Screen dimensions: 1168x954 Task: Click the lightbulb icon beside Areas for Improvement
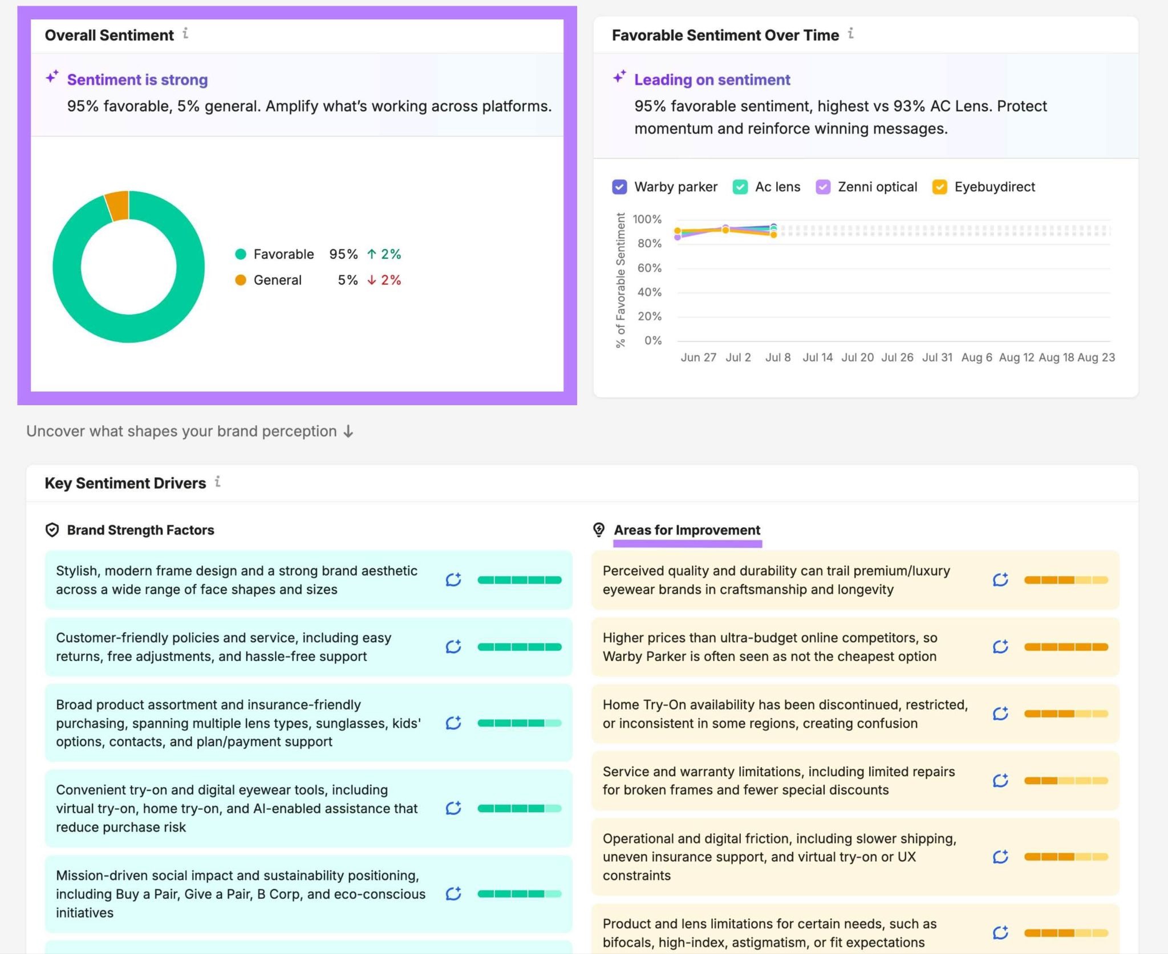598,530
